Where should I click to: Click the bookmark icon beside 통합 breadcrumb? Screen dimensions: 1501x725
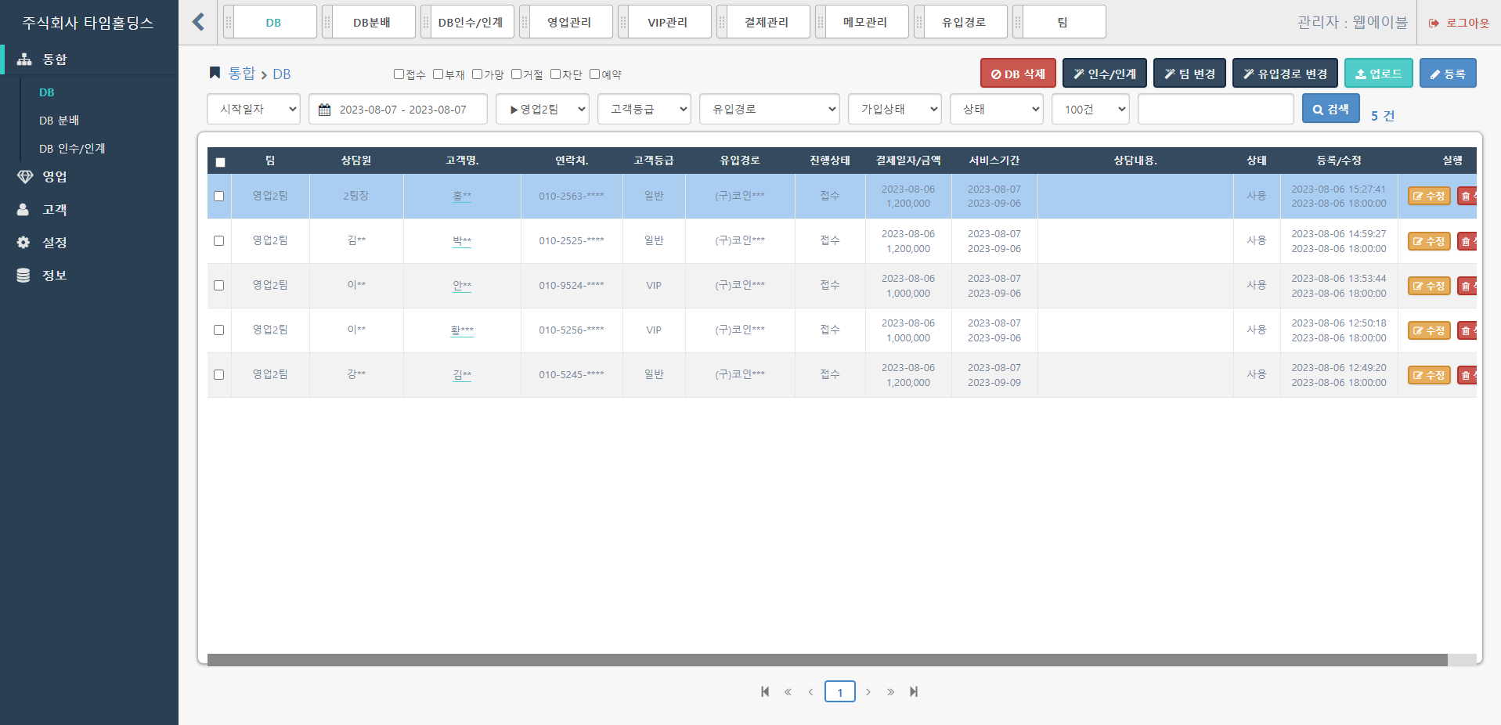pyautogui.click(x=215, y=72)
